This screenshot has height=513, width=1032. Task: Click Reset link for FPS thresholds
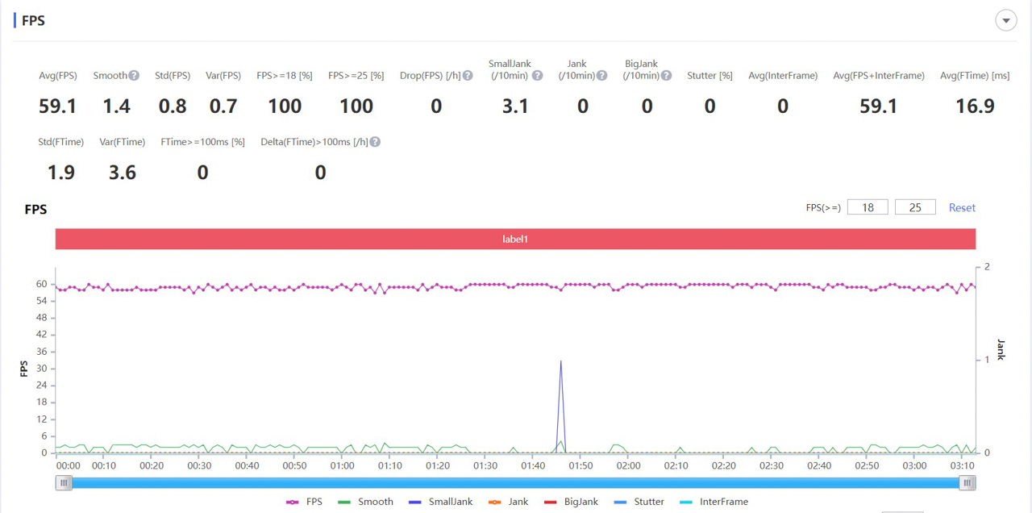(962, 207)
